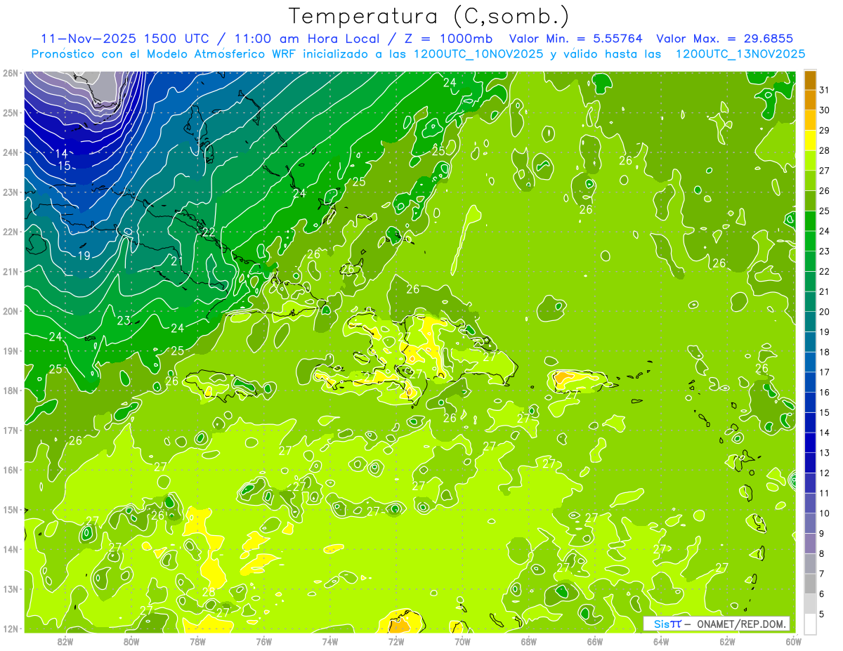843x651 pixels.
Task: Click the 16N latitude axis label
Action: pyautogui.click(x=11, y=470)
